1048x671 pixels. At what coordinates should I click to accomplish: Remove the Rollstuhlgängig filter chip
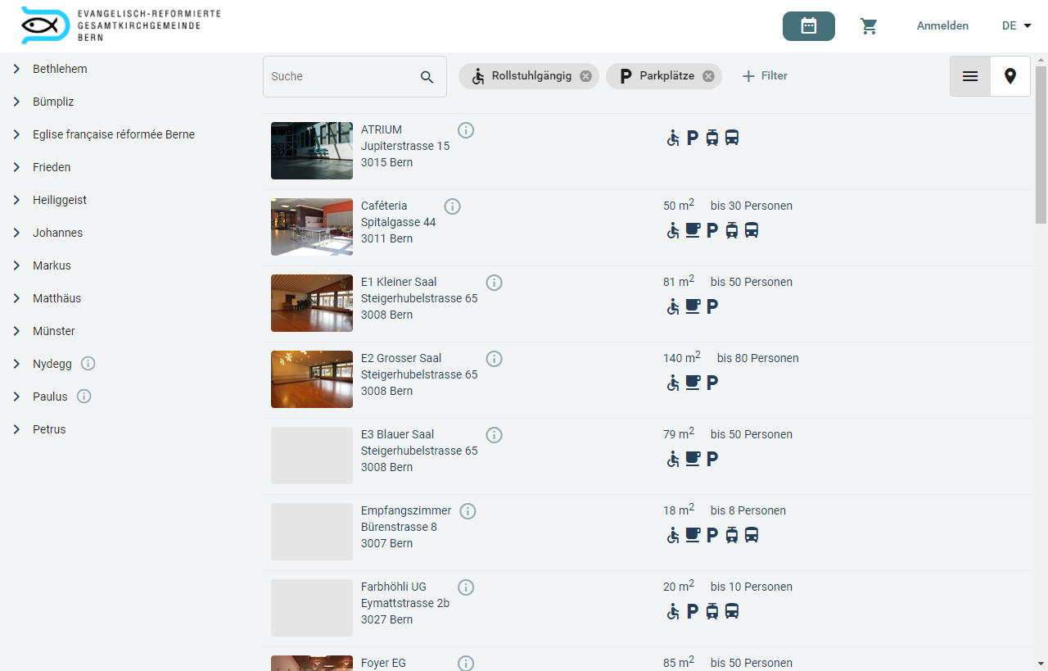[x=585, y=76]
